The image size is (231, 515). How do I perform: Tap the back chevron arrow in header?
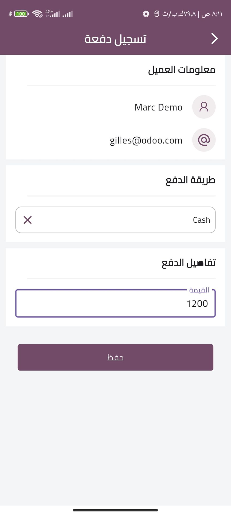pyautogui.click(x=214, y=39)
